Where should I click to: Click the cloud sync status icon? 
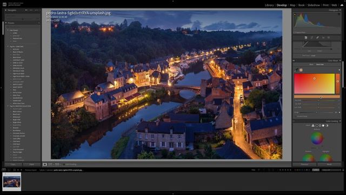(342, 5)
